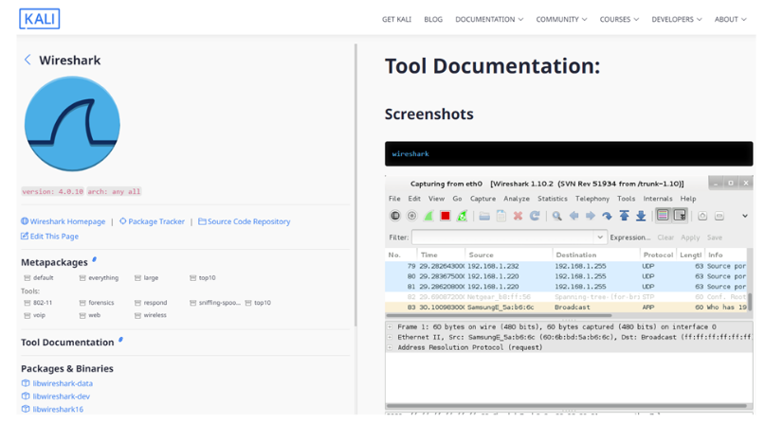This screenshot has height=422, width=765.
Task: Expand the Frame 1 details tree row
Action: (x=390, y=326)
